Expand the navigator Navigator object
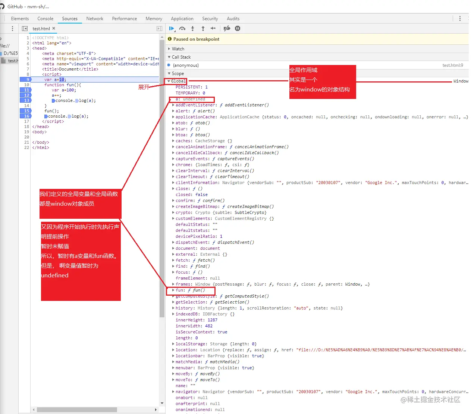471x414 pixels. pyautogui.click(x=173, y=392)
